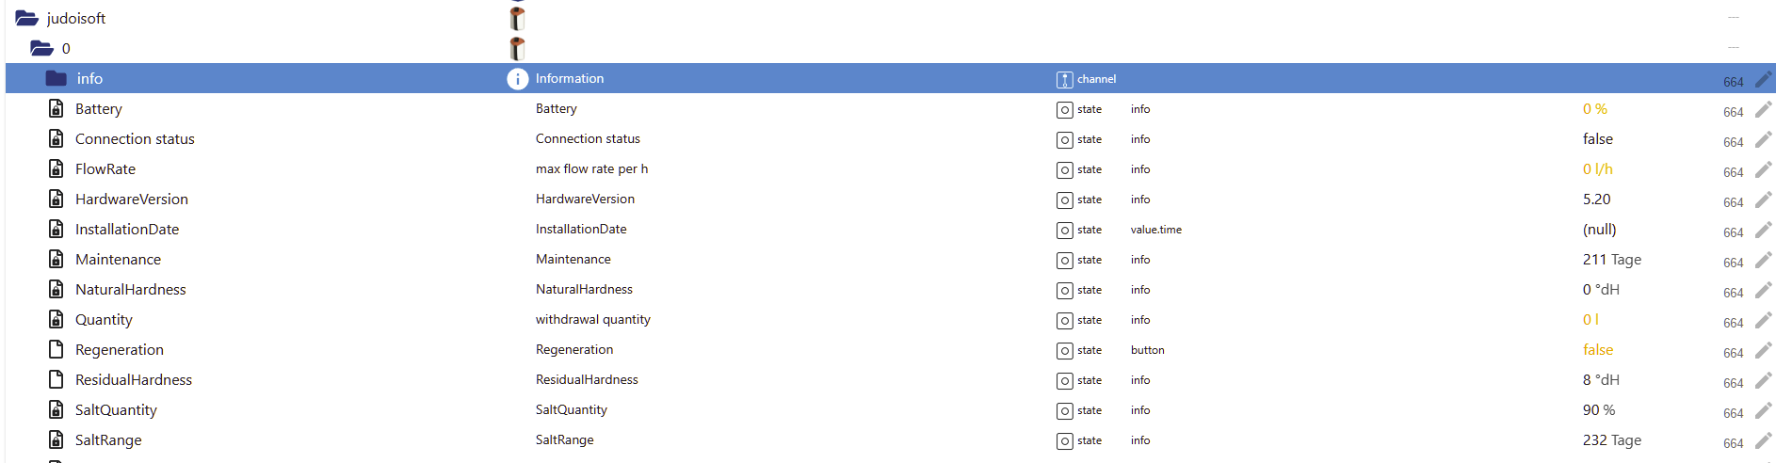Edit the FlowRate object with the pencil icon

[x=1763, y=169]
